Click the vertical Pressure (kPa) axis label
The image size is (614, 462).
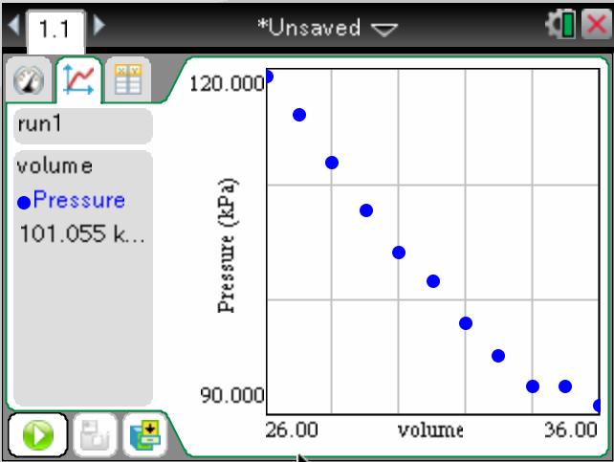pos(227,243)
